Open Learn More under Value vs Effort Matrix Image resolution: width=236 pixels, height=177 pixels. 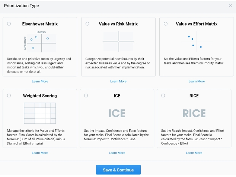pos(197,81)
